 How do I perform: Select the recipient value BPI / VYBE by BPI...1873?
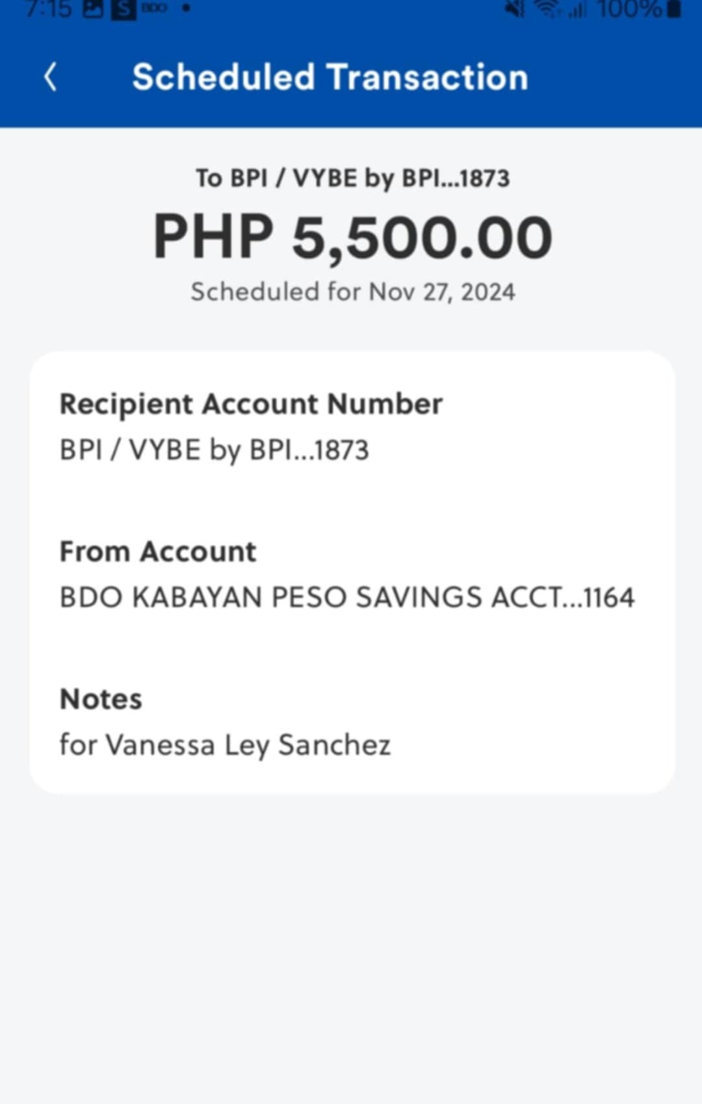(214, 450)
